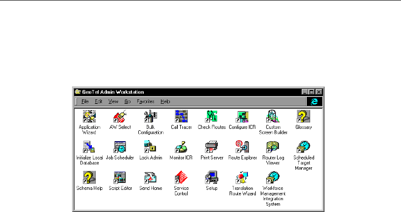Image resolution: width=401 pixels, height=212 pixels.
Task: Select the AW Select shortcut
Action: pos(120,117)
